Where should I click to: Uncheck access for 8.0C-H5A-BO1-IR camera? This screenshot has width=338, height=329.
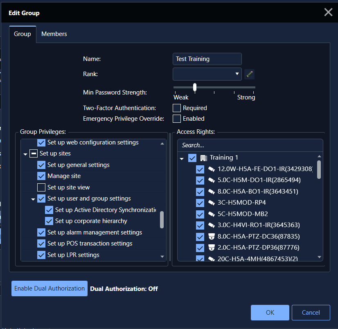click(200, 192)
